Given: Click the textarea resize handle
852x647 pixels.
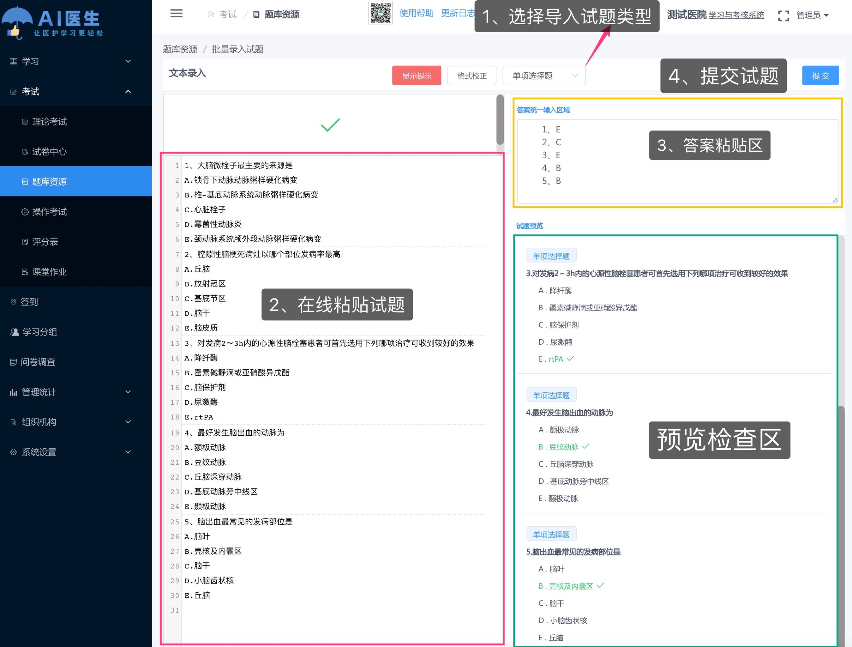Looking at the screenshot, I should (x=835, y=200).
